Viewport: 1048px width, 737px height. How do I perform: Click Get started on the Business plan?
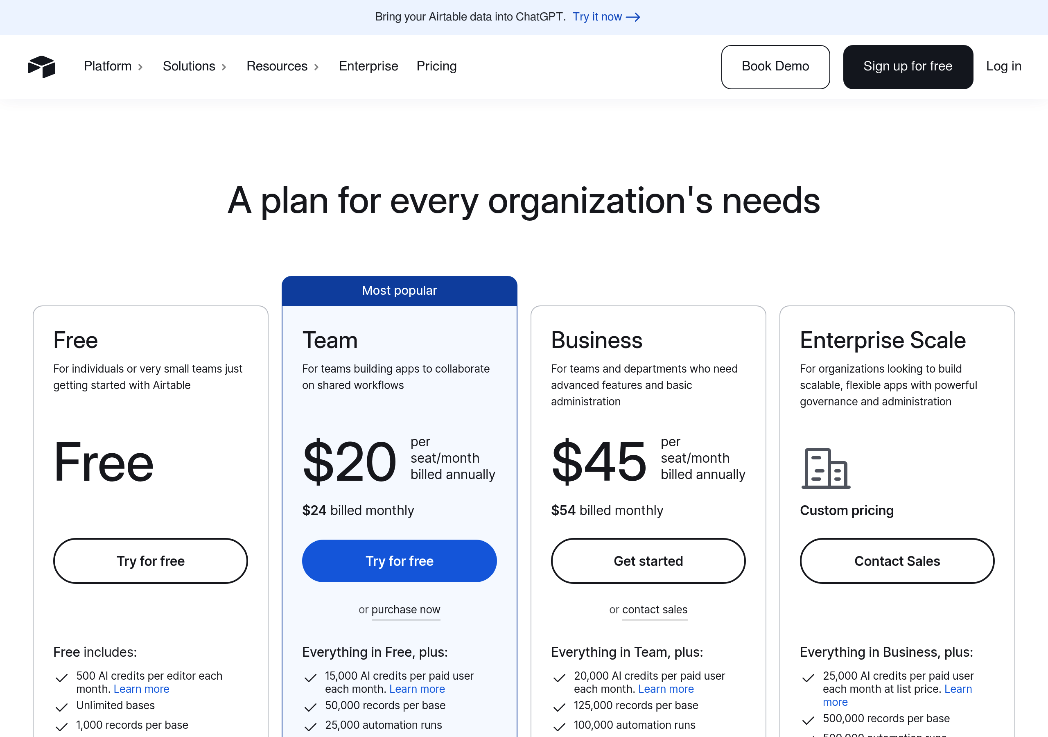click(x=648, y=561)
